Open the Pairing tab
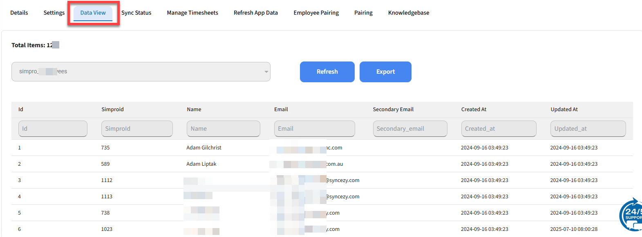642x237 pixels. 363,13
